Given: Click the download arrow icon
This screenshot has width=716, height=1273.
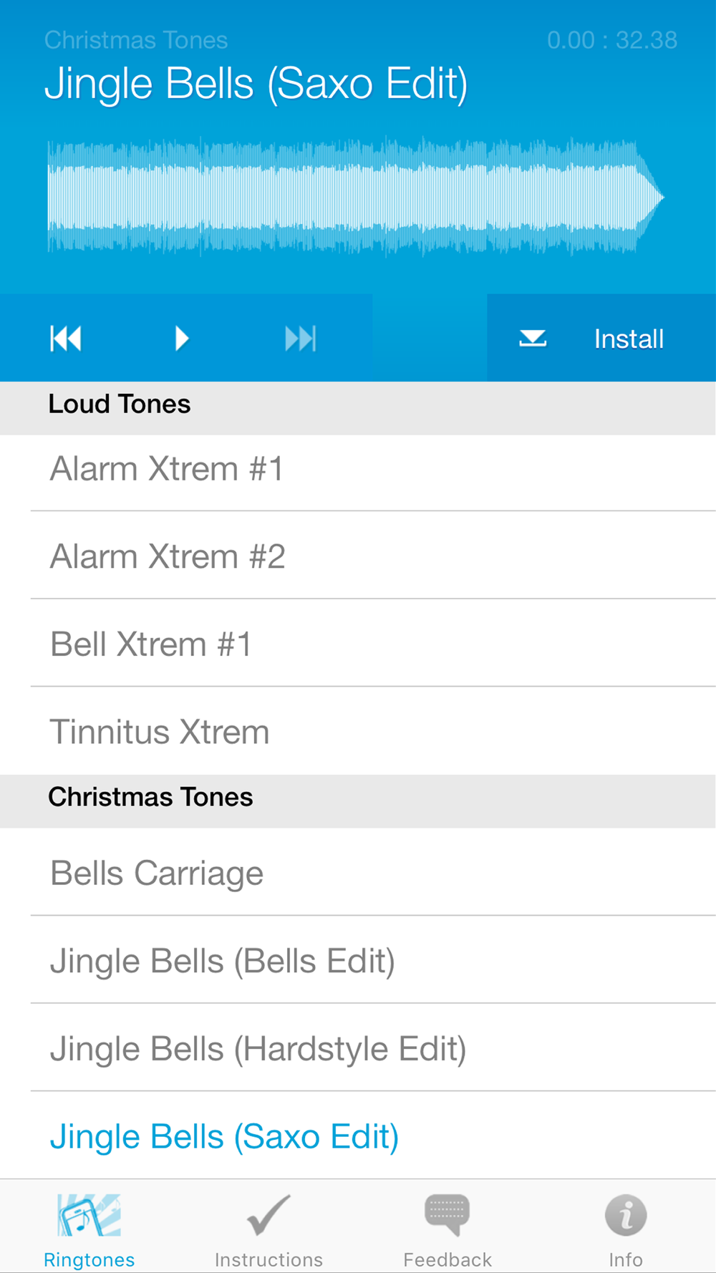Looking at the screenshot, I should point(533,339).
